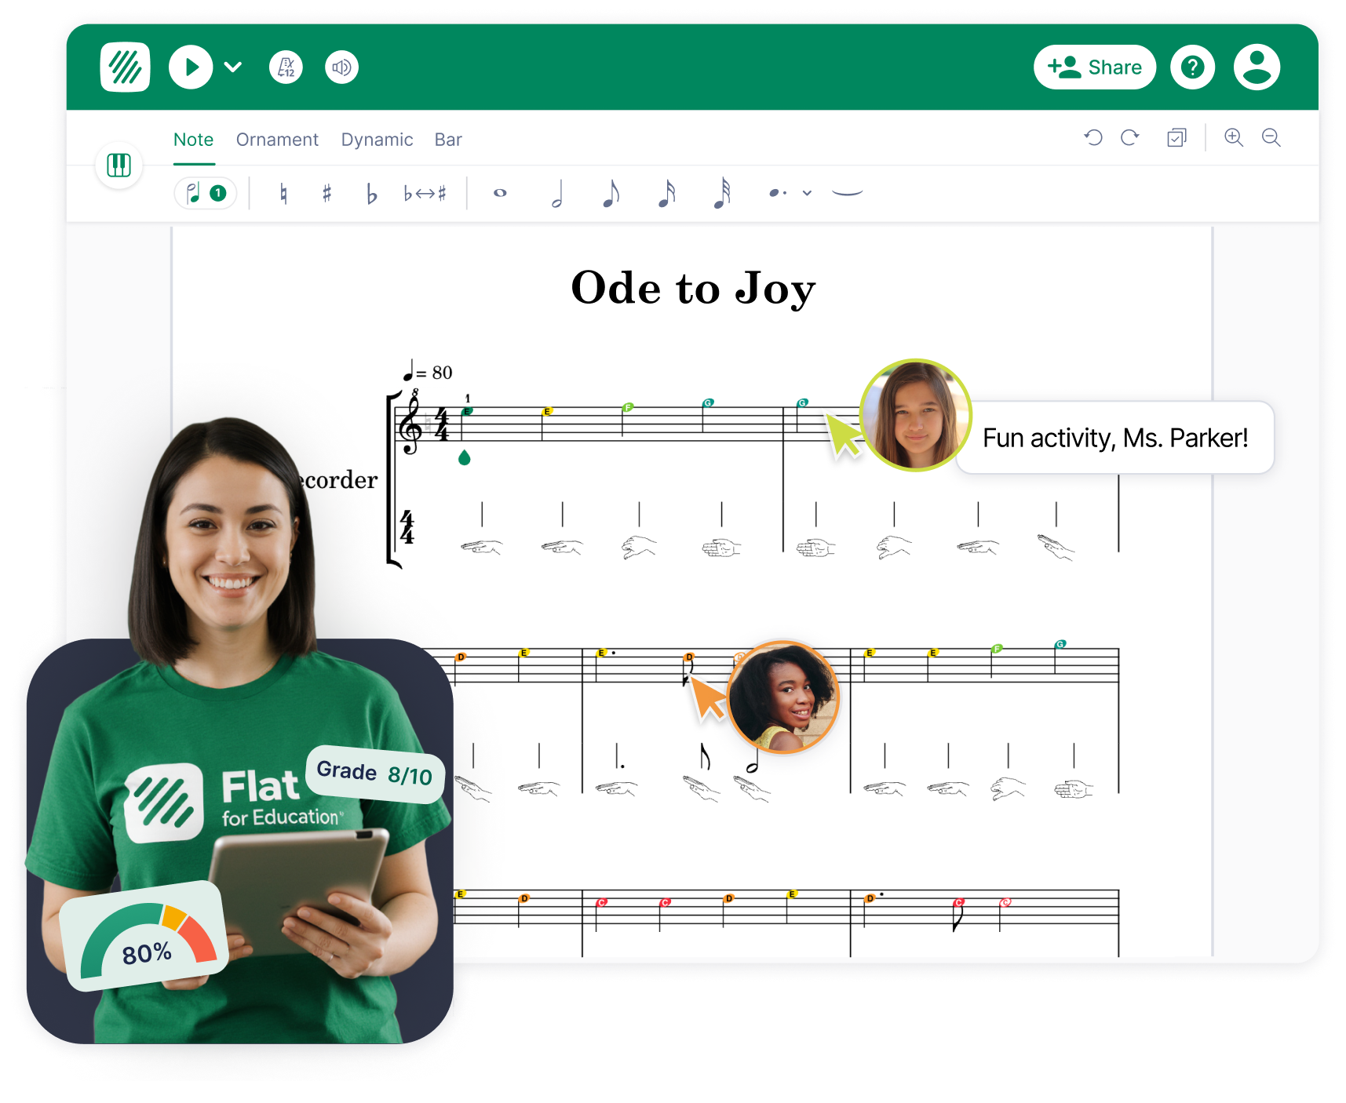
Task: Open the user account menu
Action: pyautogui.click(x=1257, y=67)
